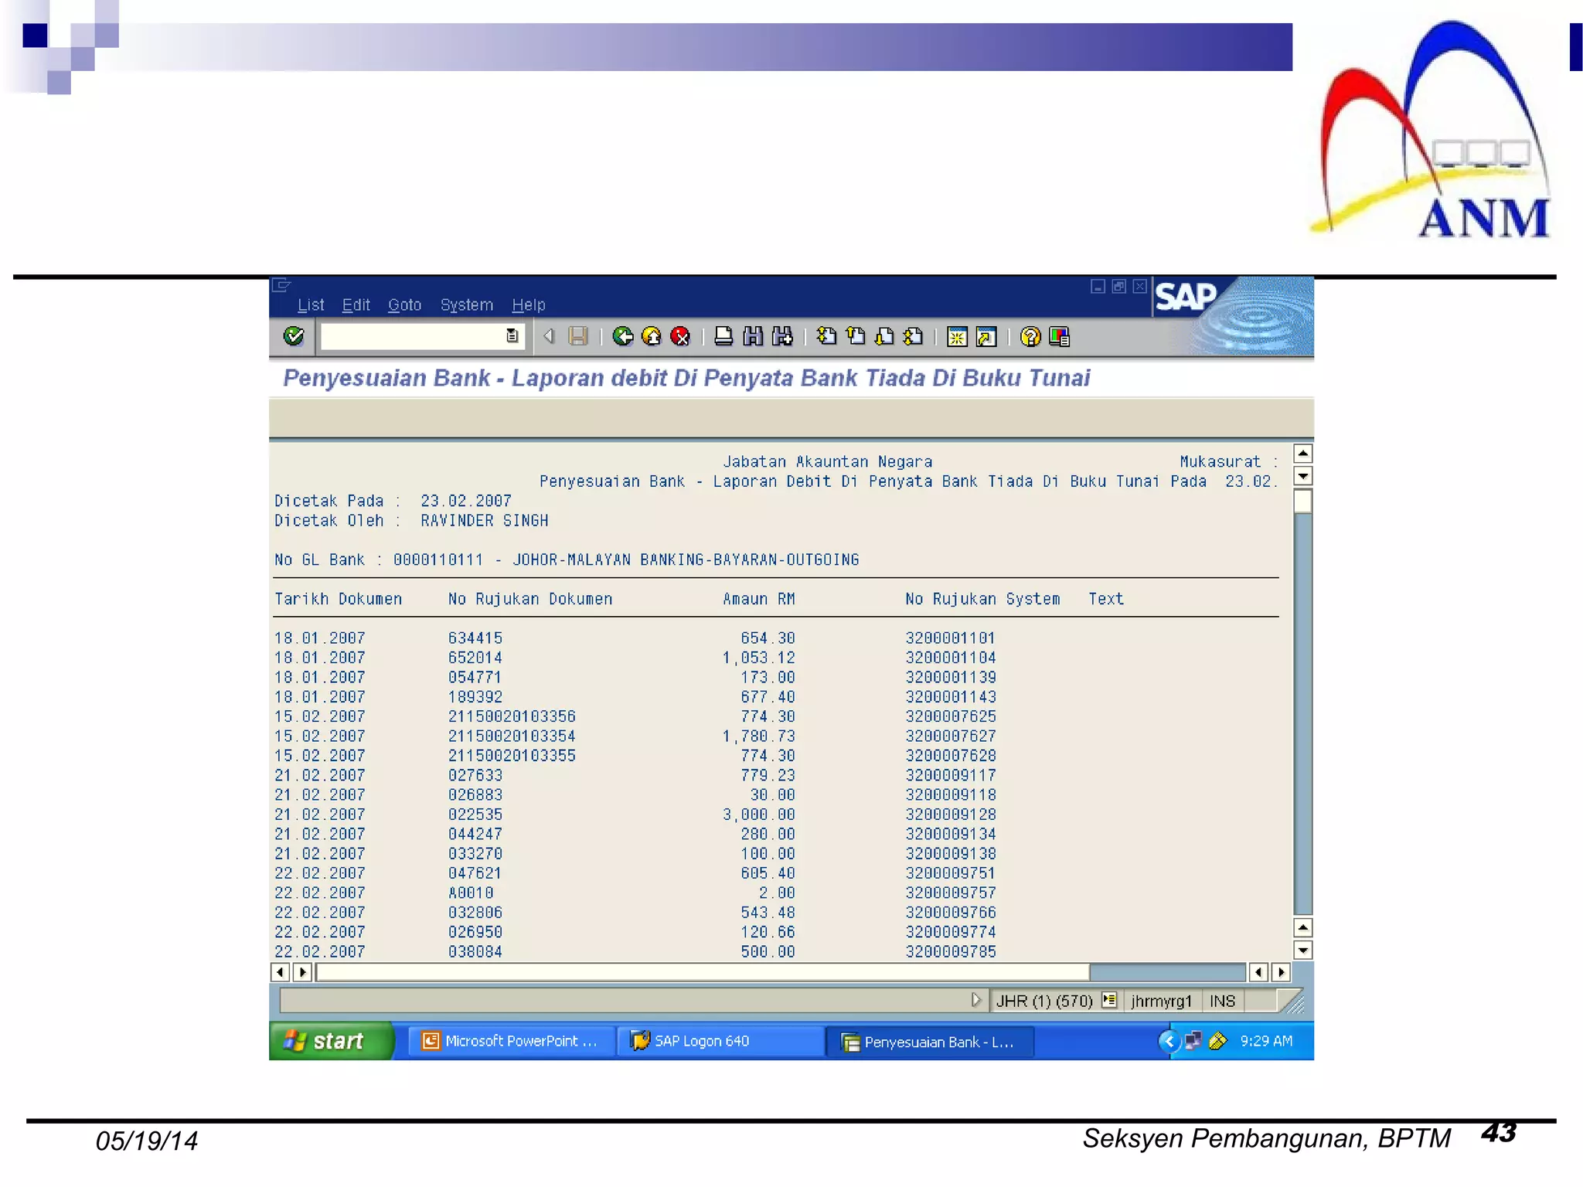Click the yellow Help question mark icon
The height and width of the screenshot is (1187, 1583).
click(1030, 337)
